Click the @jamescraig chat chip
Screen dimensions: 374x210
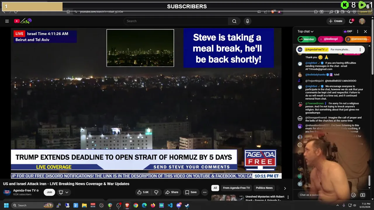[357, 39]
